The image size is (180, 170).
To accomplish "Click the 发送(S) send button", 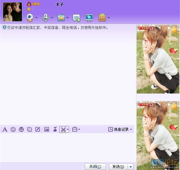I will (x=118, y=167).
